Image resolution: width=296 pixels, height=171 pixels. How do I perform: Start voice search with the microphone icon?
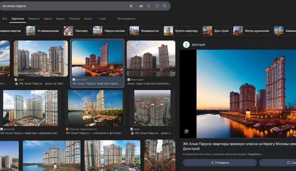pyautogui.click(x=149, y=6)
